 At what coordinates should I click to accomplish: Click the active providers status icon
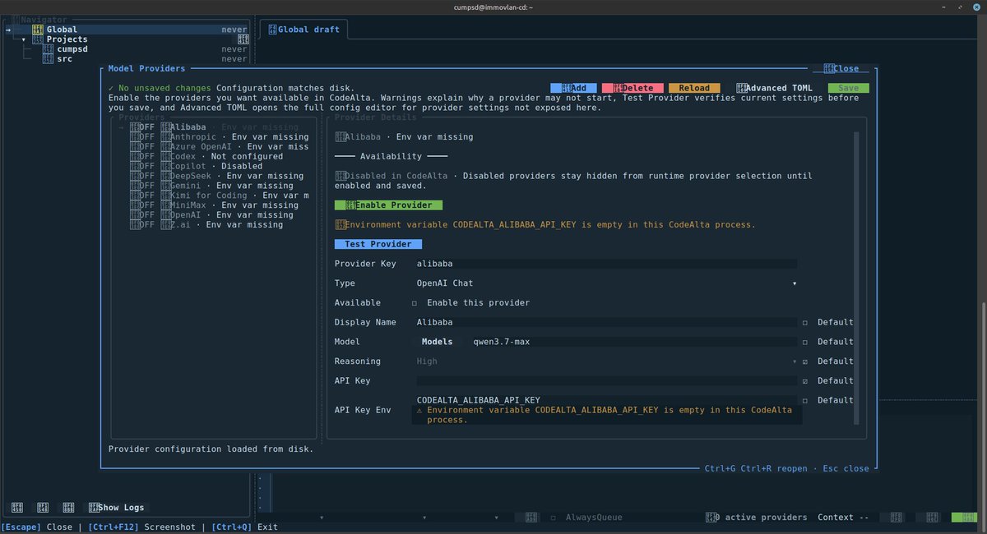tap(711, 518)
